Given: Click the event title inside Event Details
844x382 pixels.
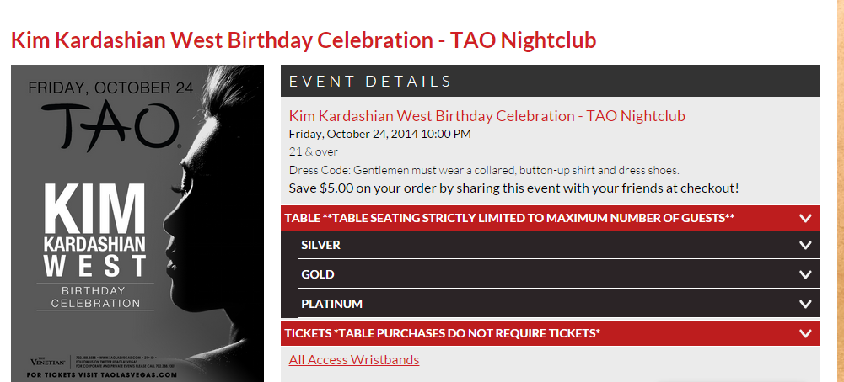Looking at the screenshot, I should tap(487, 116).
